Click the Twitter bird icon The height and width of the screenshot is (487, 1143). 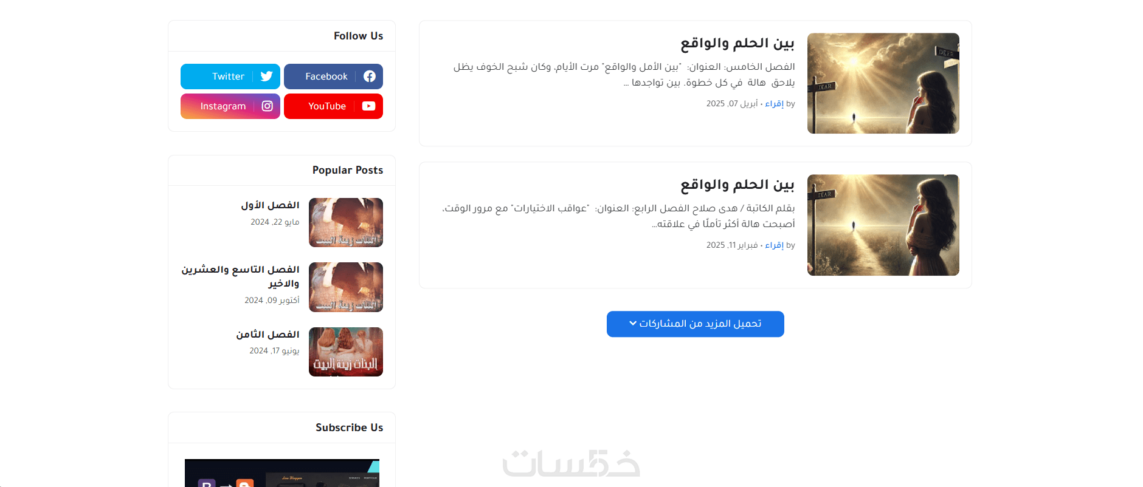266,77
